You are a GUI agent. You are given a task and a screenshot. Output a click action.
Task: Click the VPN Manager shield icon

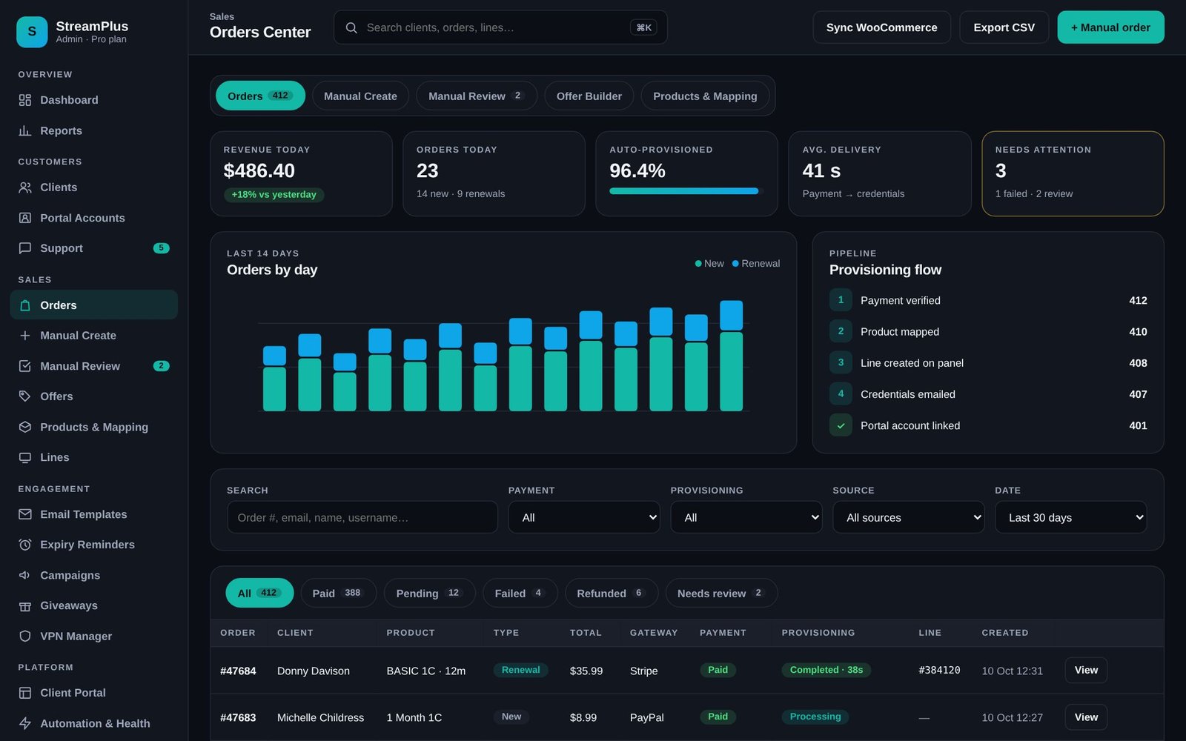[x=25, y=637]
